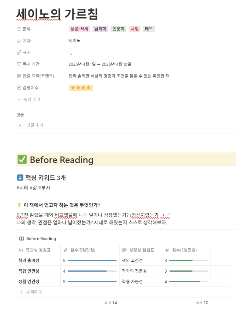Open the four-star 감명지수 rating dropdown
This screenshot has height=309, width=251.
81,88
